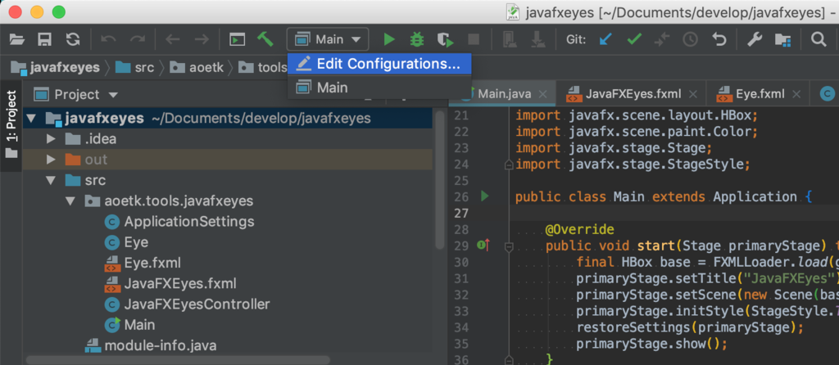Click aoetk in the breadcrumb bar
Screen dimensions: 839x365
(197, 67)
